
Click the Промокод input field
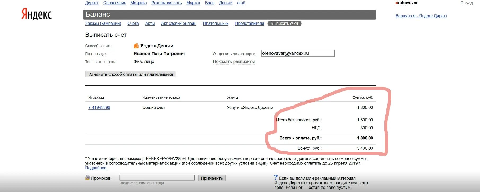(x=157, y=177)
